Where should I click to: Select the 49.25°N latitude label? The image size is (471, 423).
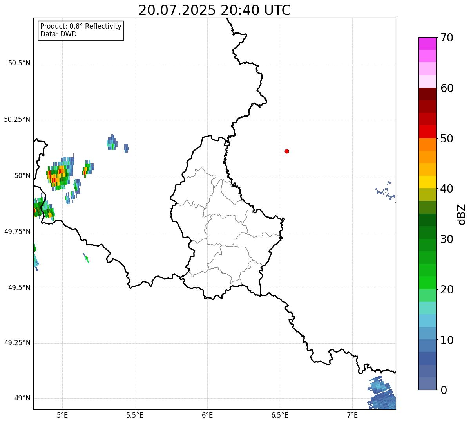click(17, 343)
